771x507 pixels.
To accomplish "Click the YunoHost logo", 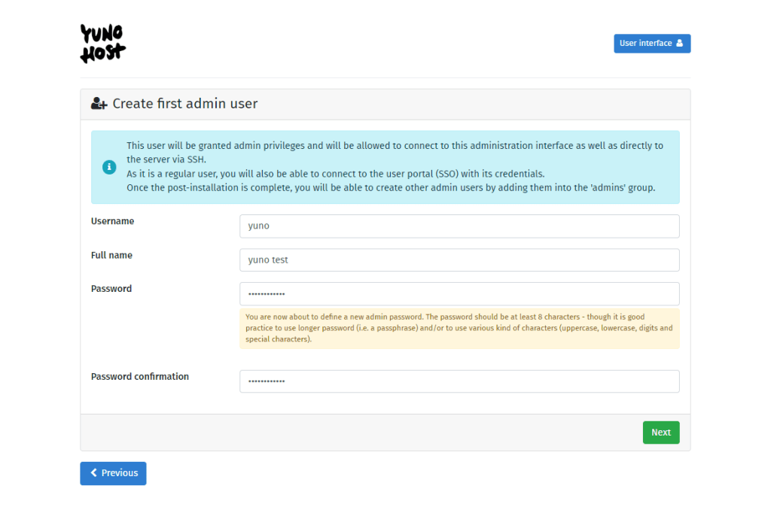I will tap(103, 43).
